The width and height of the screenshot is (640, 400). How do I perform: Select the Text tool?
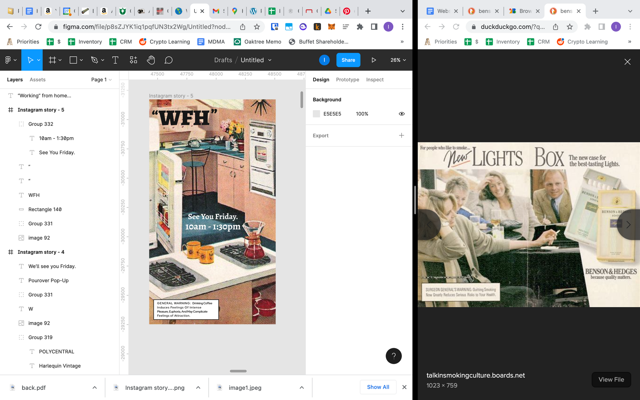click(115, 60)
